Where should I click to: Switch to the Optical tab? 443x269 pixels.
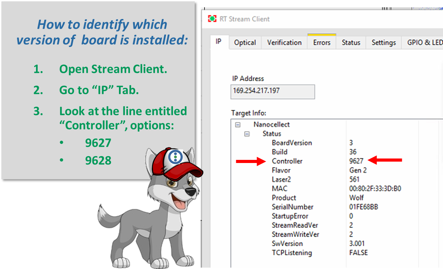click(245, 43)
